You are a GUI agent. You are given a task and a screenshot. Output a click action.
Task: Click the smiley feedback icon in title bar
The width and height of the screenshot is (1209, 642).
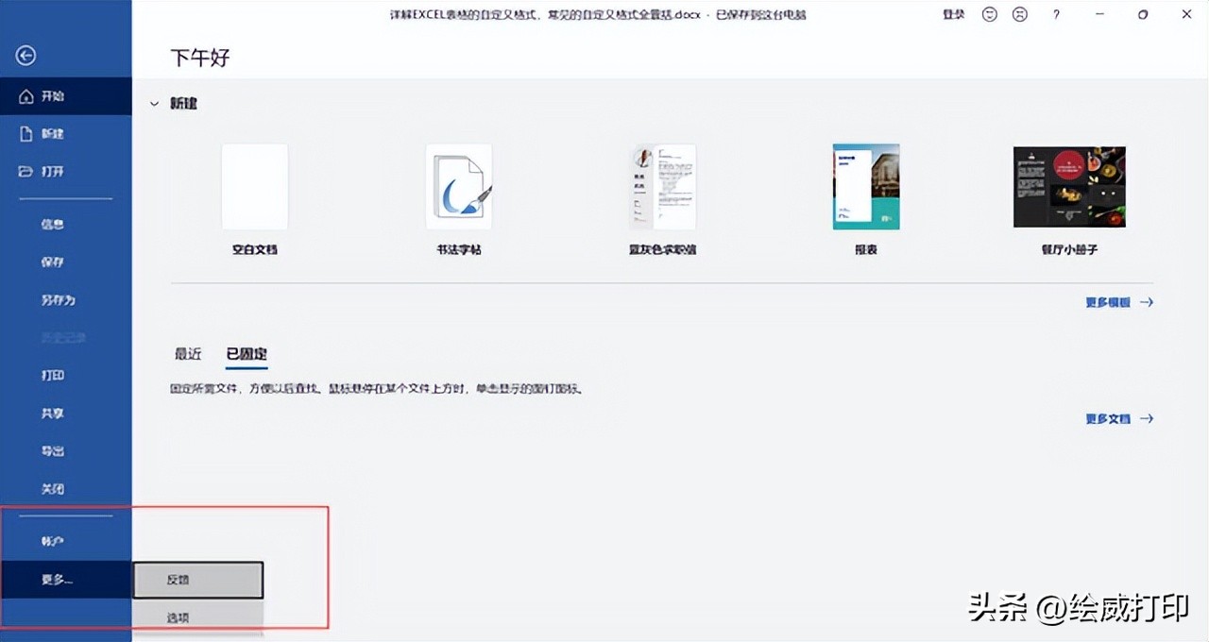(x=988, y=14)
